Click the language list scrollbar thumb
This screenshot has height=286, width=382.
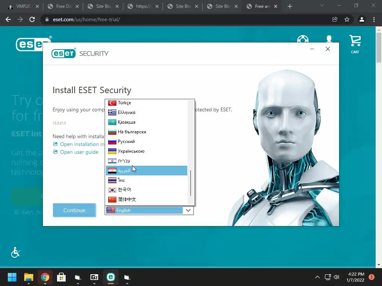pos(191,183)
